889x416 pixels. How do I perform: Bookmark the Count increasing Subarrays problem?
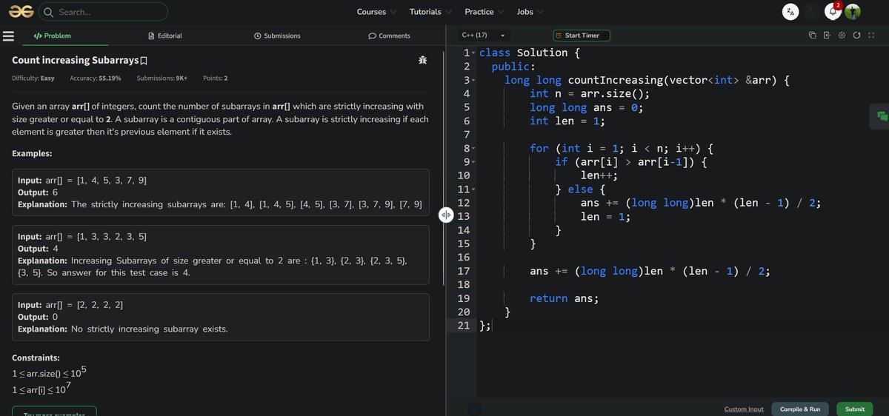tap(144, 60)
